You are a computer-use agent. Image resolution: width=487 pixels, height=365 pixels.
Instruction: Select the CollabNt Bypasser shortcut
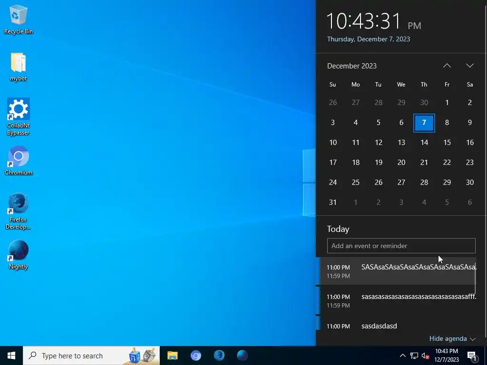coord(19,117)
